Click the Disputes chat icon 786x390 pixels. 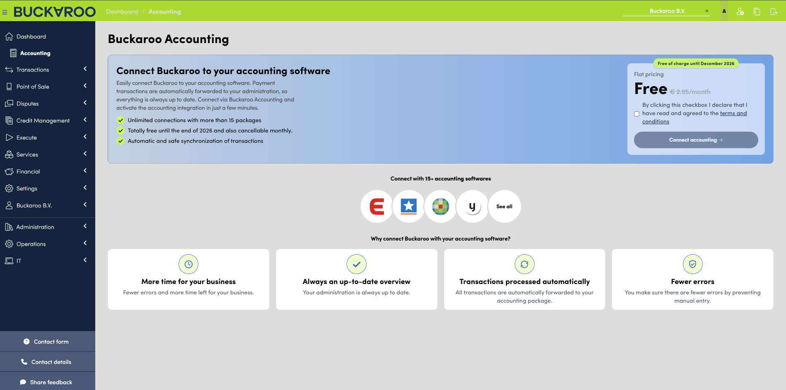tap(9, 104)
